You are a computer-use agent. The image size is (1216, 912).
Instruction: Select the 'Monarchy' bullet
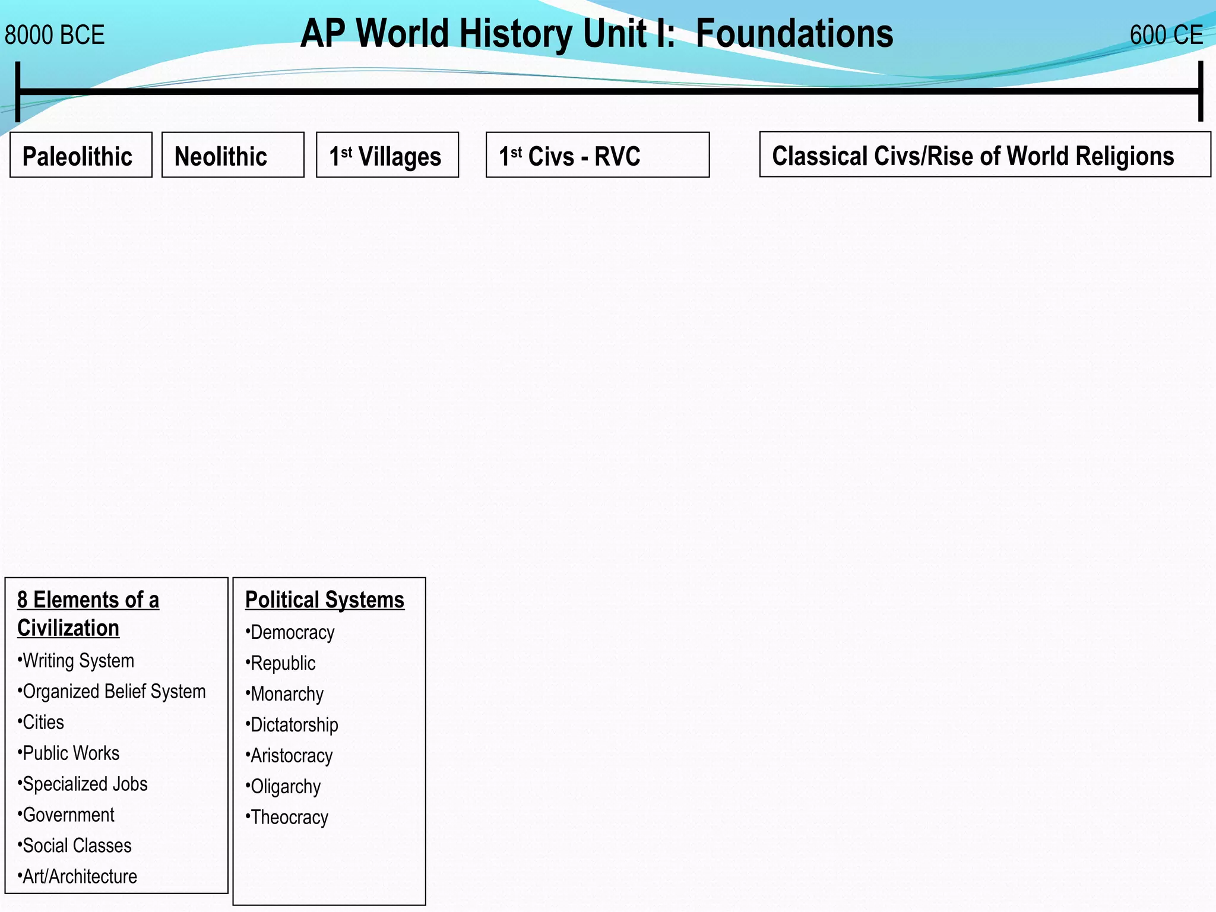point(284,695)
